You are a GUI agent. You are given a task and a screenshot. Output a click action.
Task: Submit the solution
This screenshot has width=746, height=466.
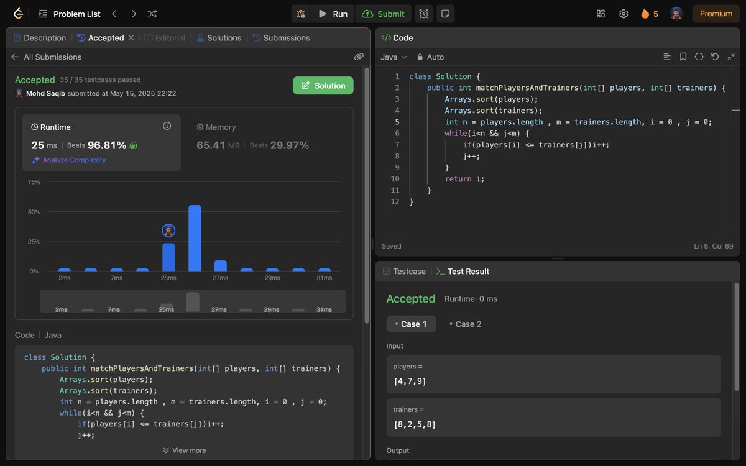383,14
